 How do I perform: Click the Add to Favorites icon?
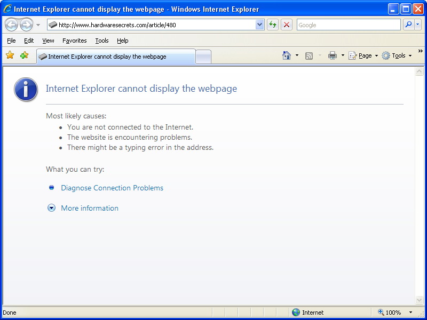tap(24, 55)
